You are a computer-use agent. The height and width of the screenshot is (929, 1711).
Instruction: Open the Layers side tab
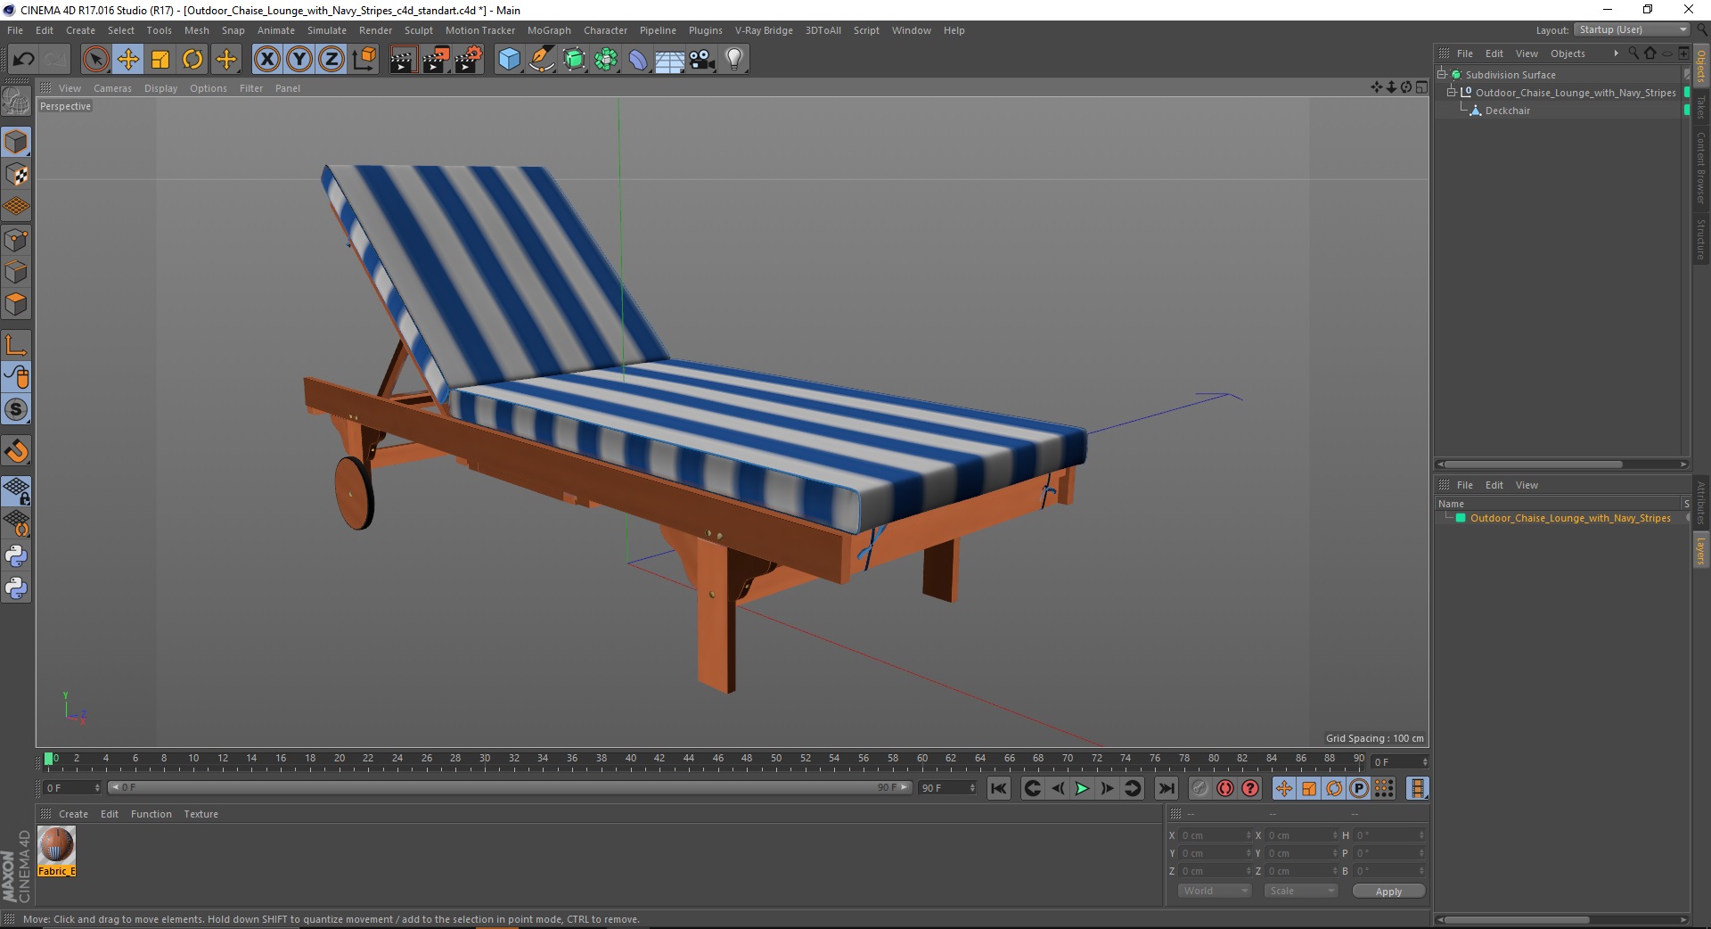(x=1701, y=551)
